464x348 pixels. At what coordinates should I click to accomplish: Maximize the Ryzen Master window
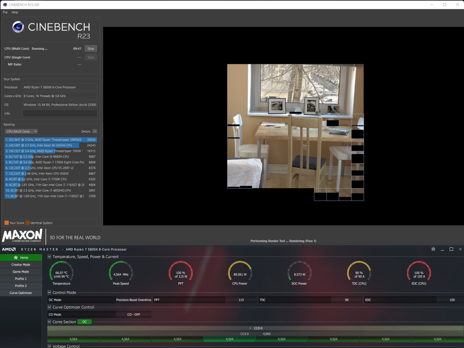click(x=451, y=249)
